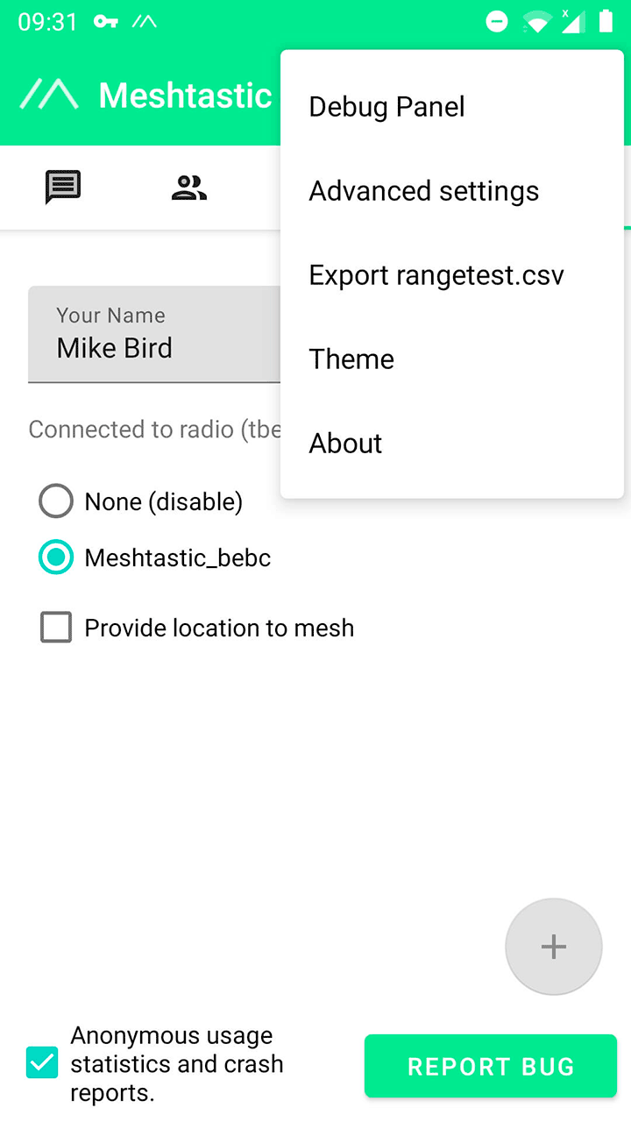Screen dimensions: 631x1122
Task: Tap the VPN key status icon
Action: (106, 22)
